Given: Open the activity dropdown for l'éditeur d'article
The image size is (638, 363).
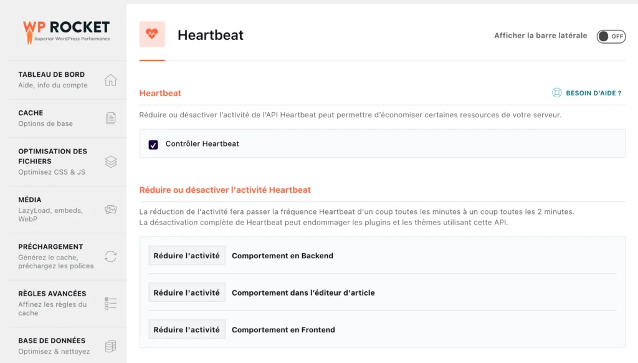Looking at the screenshot, I should pos(186,292).
